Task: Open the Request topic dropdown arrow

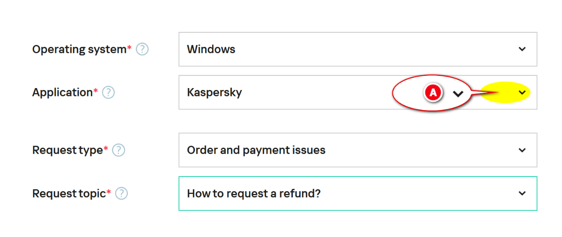Action: (x=522, y=193)
